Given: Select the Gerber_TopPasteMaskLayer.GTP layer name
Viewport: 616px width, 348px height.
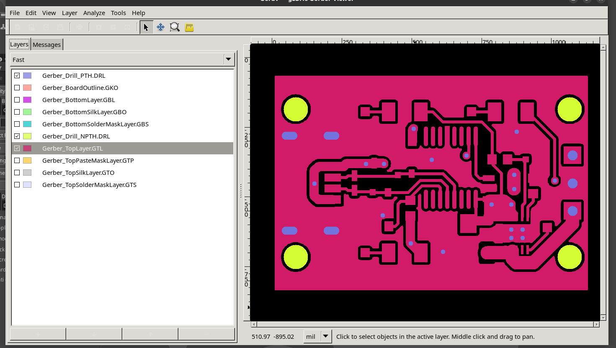Looking at the screenshot, I should click(88, 161).
